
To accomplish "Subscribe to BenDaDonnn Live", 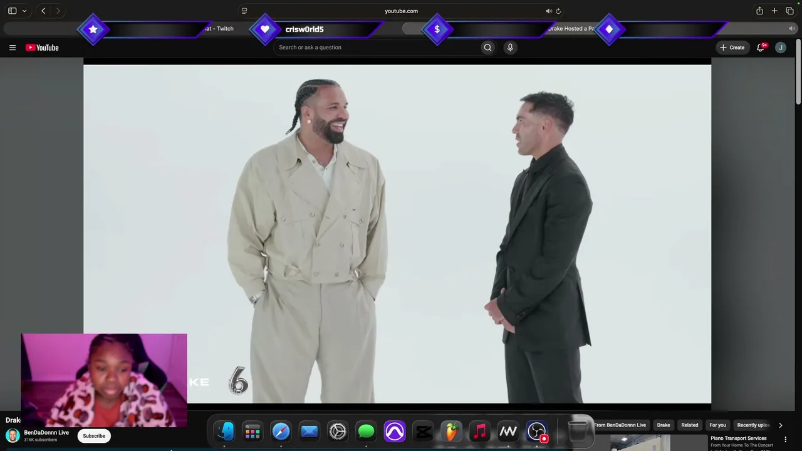I will (94, 436).
